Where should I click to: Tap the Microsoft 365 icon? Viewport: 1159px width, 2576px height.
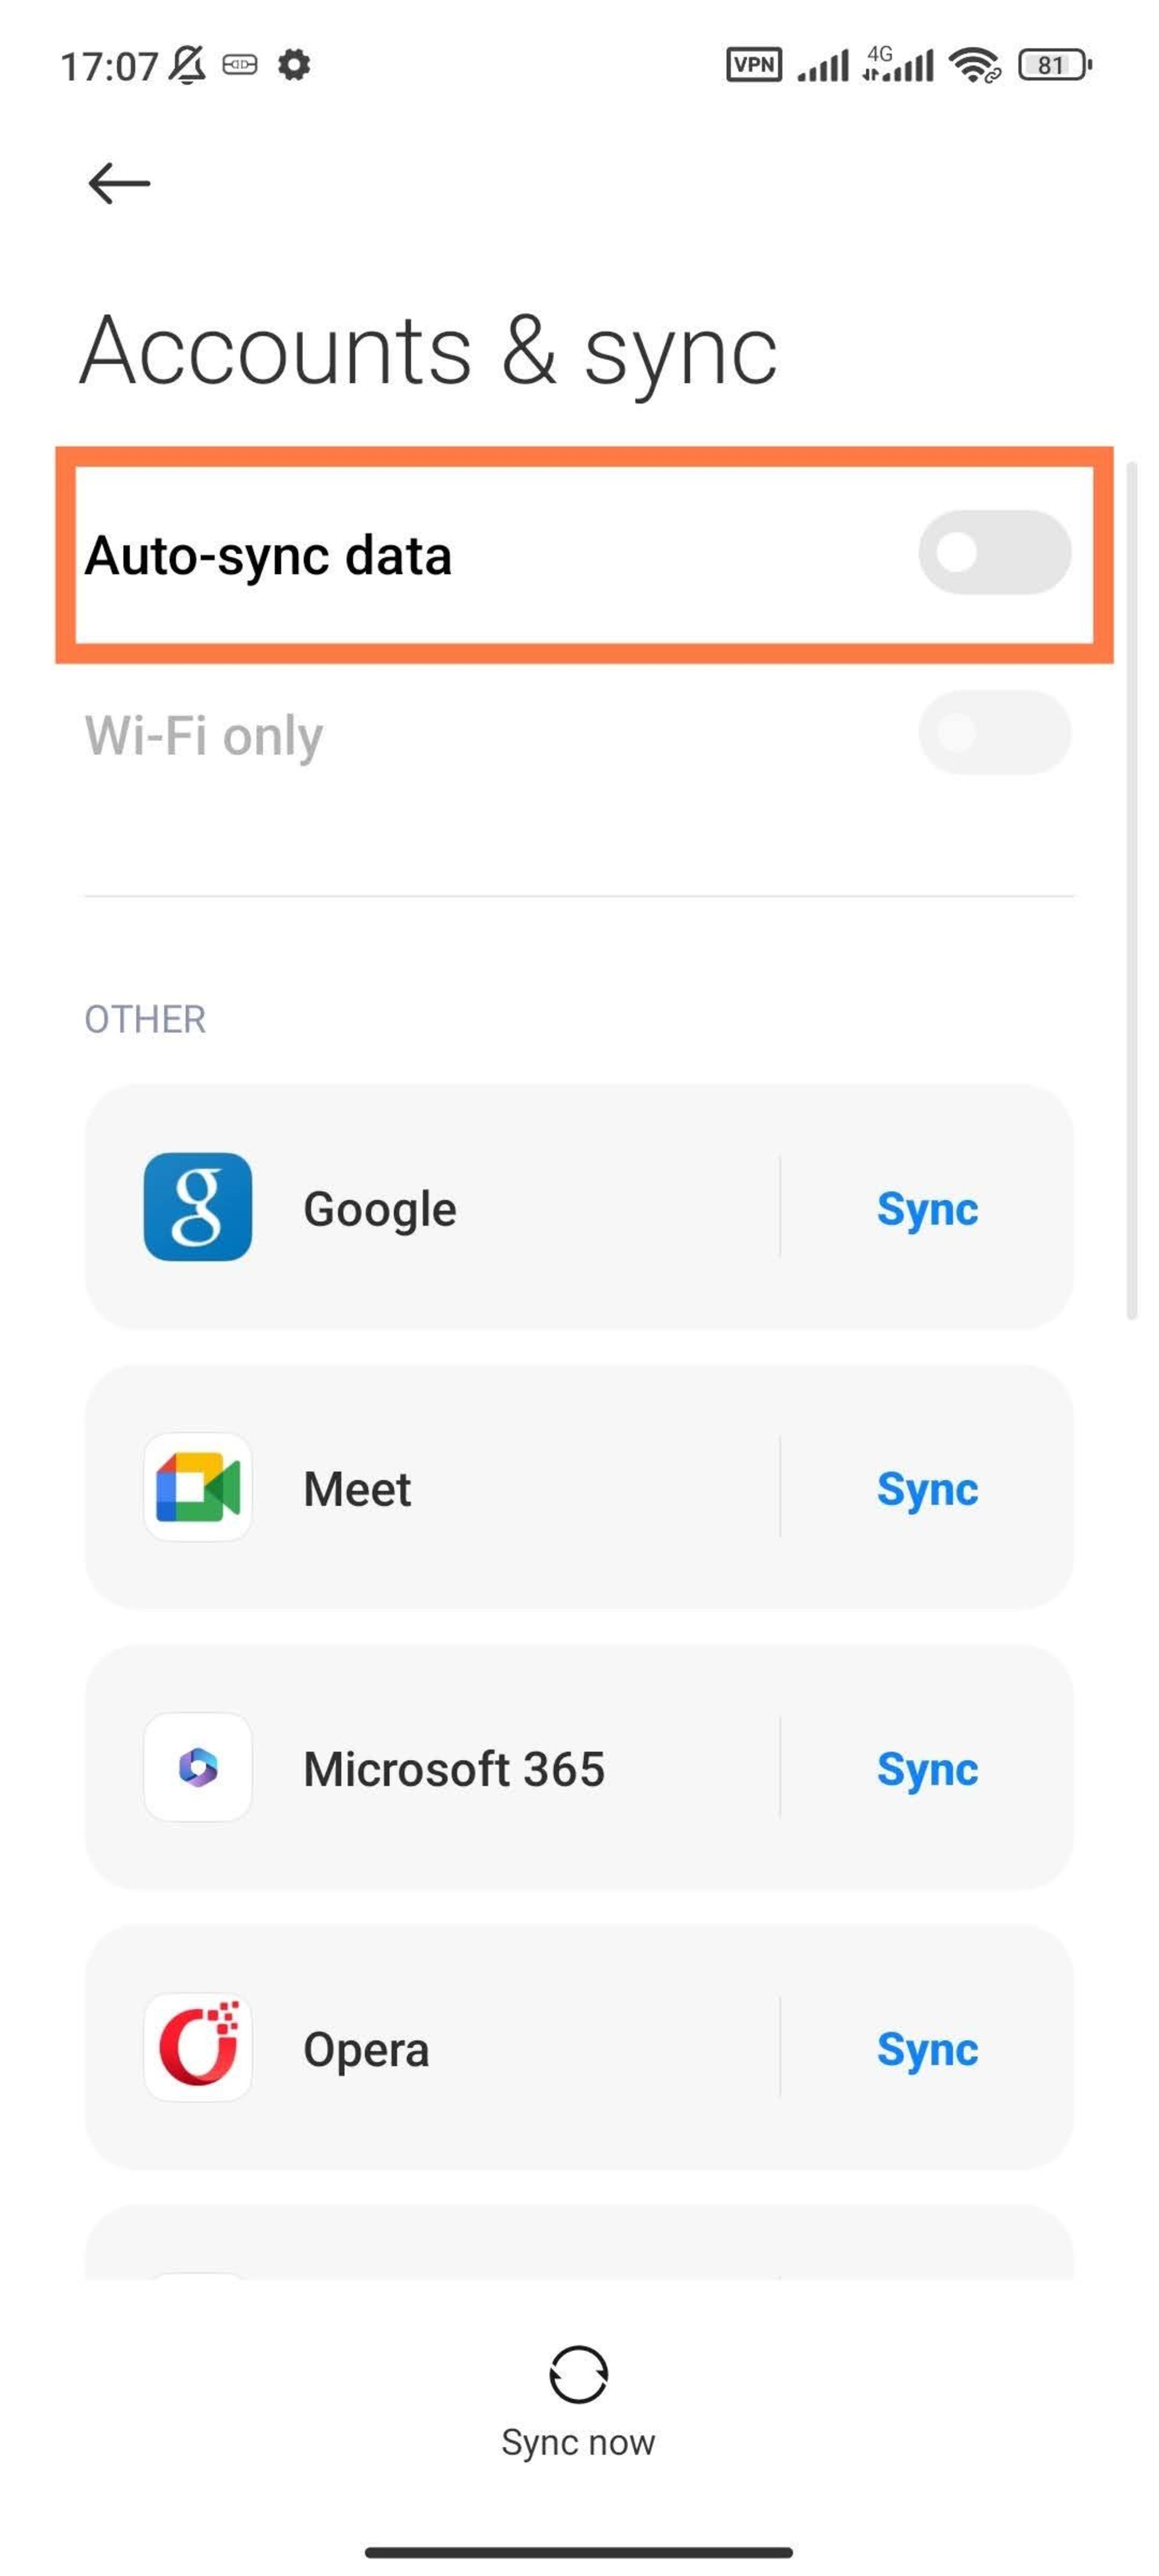[x=198, y=1767]
